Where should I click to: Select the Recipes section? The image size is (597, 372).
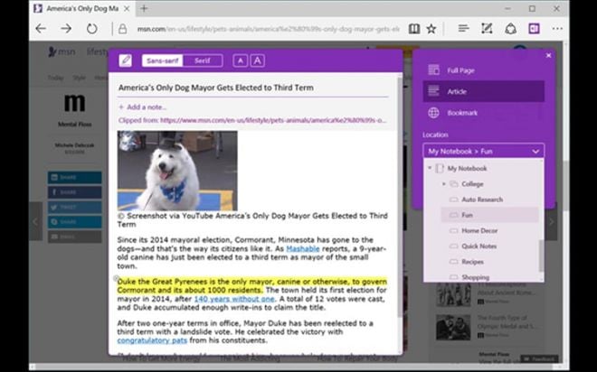click(472, 262)
